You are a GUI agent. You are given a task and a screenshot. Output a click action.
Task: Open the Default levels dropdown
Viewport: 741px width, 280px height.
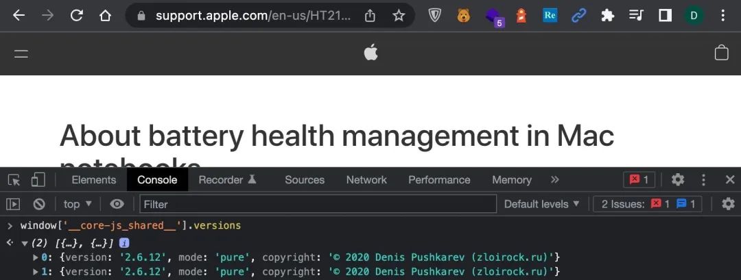(541, 204)
